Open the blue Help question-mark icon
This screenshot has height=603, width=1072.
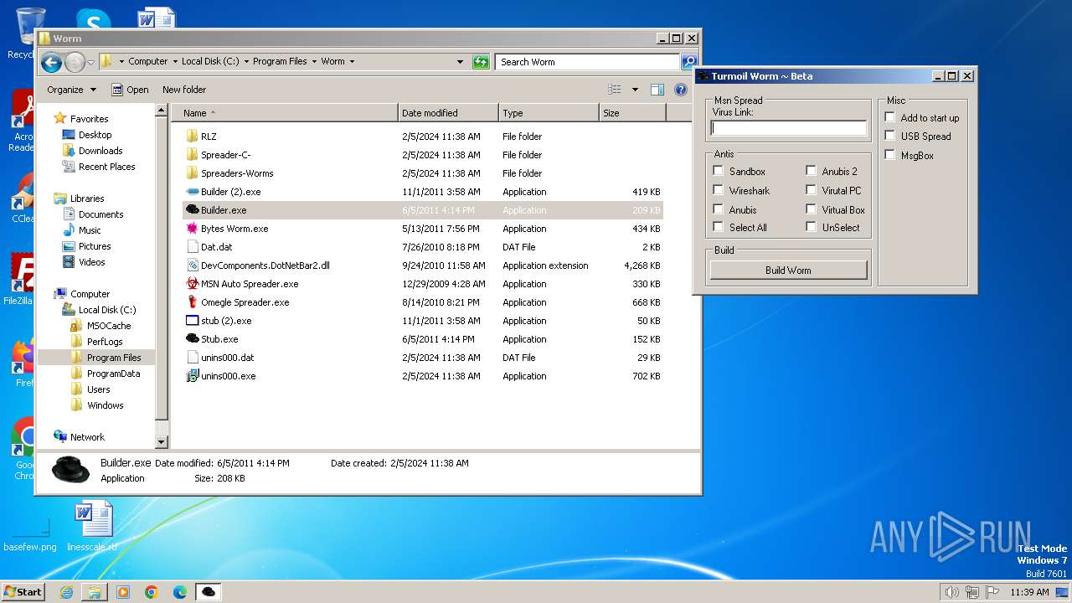681,90
